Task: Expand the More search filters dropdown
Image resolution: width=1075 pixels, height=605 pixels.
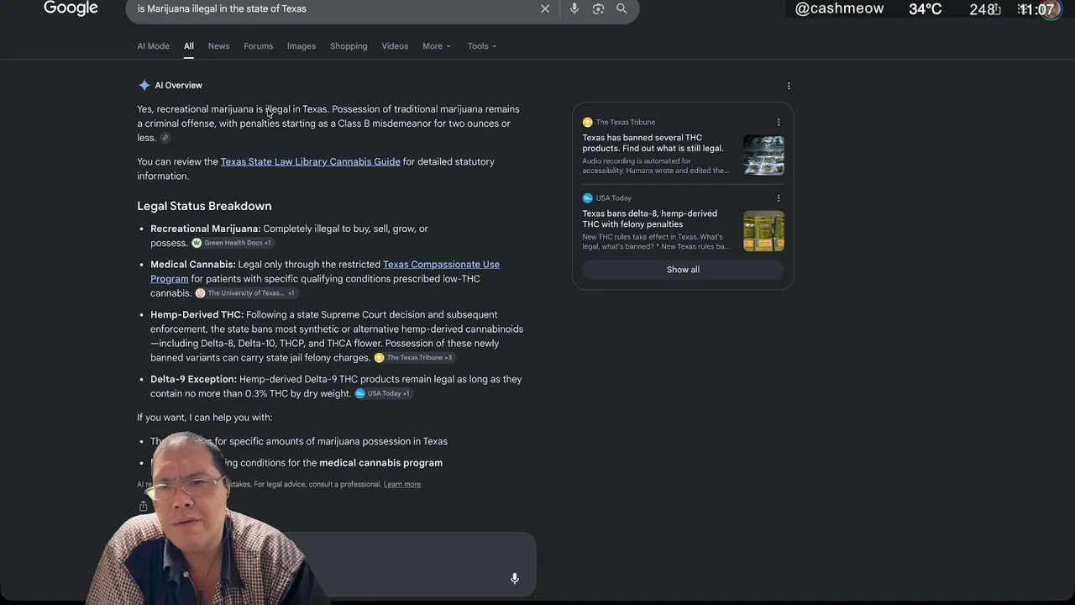Action: click(x=437, y=46)
